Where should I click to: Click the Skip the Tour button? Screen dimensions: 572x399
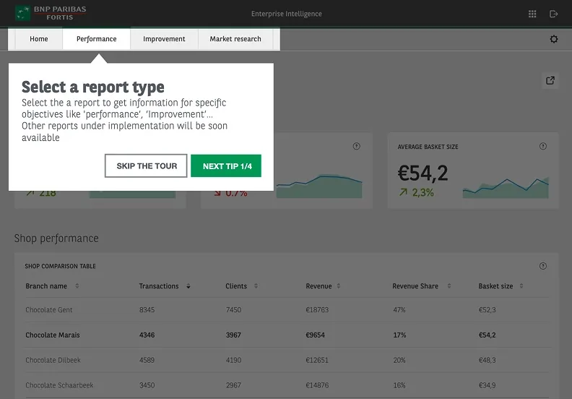146,166
